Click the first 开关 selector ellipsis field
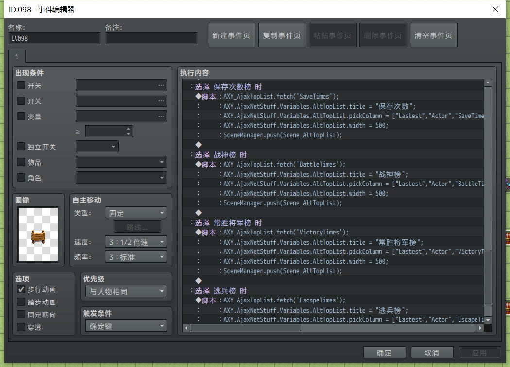The height and width of the screenshot is (367, 510). tap(121, 85)
